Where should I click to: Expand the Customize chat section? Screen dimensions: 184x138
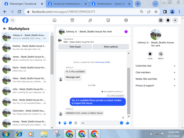click(x=156, y=66)
